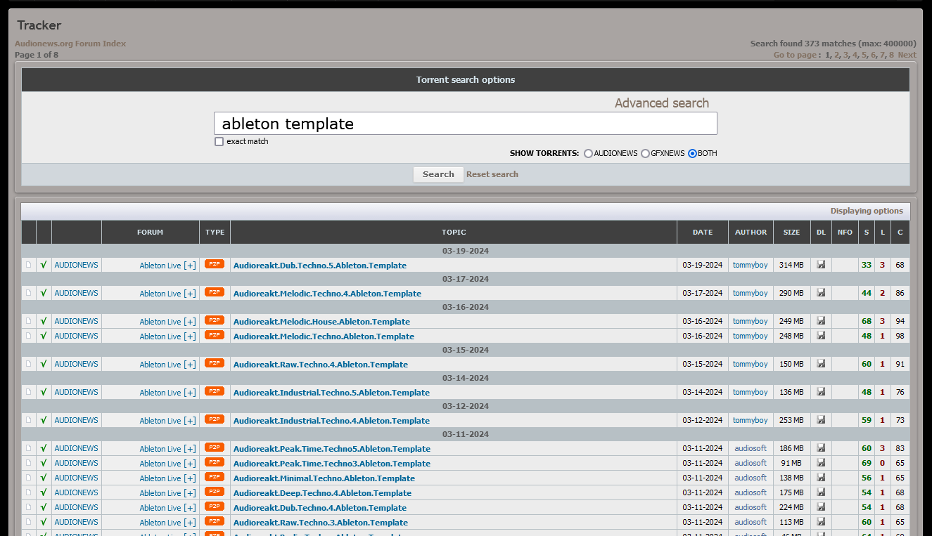Viewport: 932px width, 536px height.
Task: Click the P2P badge for Audioreakt.Minimal.Techno.Ableton.Template
Action: pos(215,477)
